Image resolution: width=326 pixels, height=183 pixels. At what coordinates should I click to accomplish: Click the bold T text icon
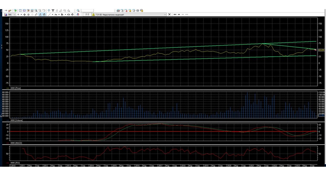pos(53,11)
